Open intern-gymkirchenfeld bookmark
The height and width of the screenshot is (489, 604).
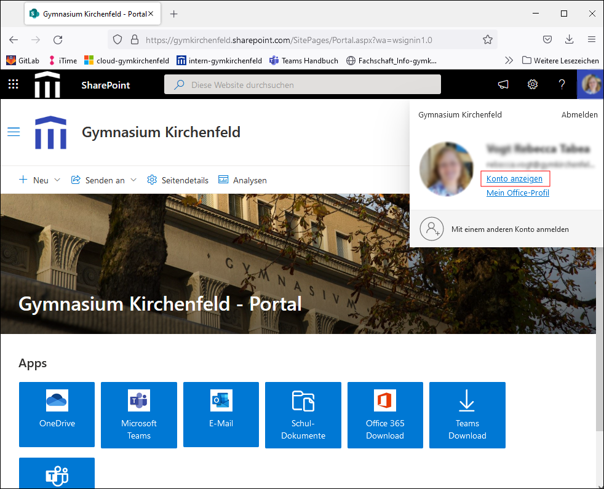219,60
